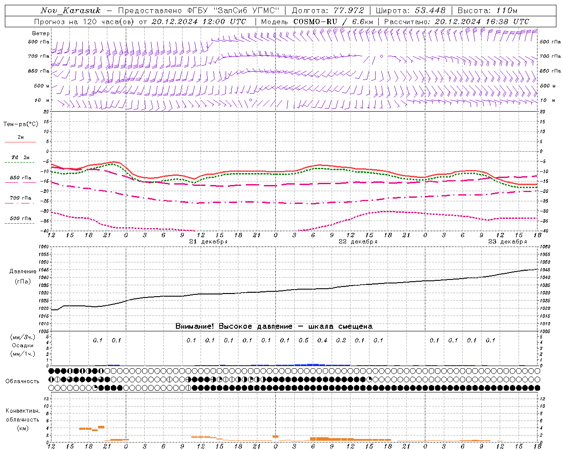This screenshot has width=563, height=450.
Task: Click the station name "Nov_Karasuk" in the header
Action: point(70,11)
